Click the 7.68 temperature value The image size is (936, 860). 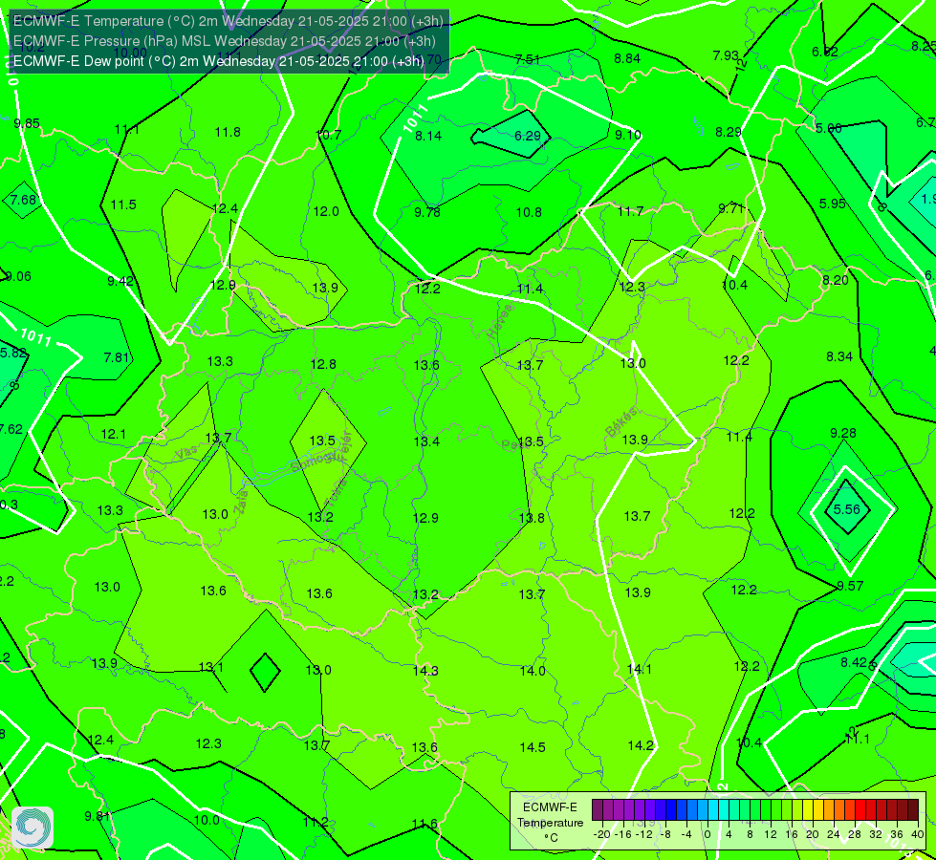pyautogui.click(x=23, y=200)
